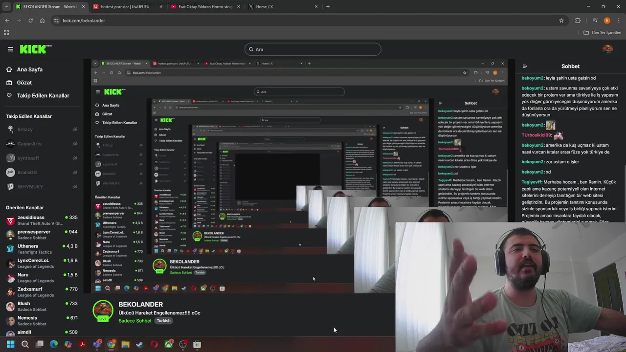Viewport: 626px width, 352px height.
Task: Open recommended channel Uthenera
Action: pos(42,249)
